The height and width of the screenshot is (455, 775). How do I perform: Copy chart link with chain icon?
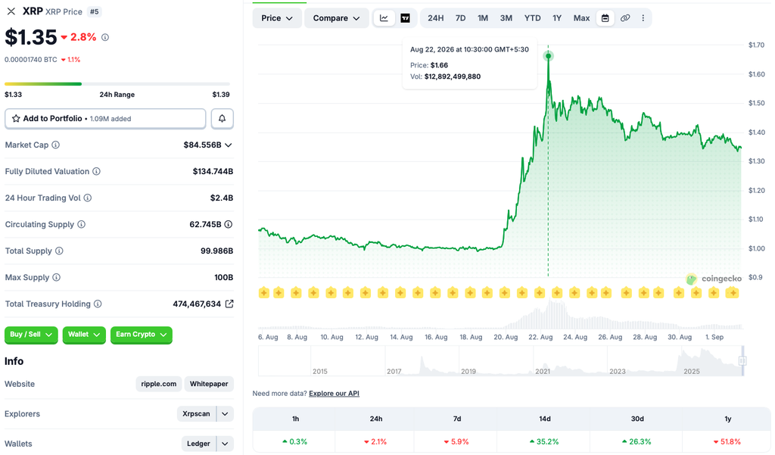[x=625, y=18]
